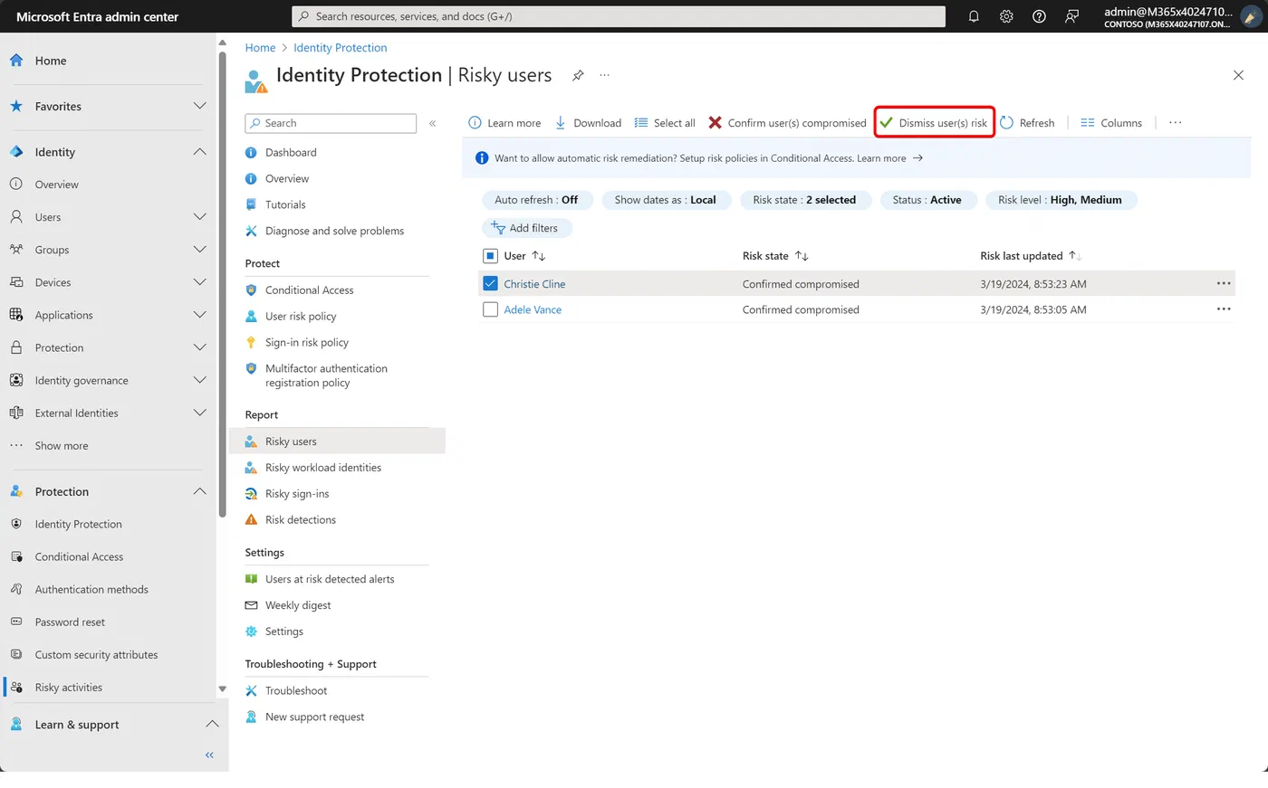Open Auto refresh filter pill

(x=537, y=200)
